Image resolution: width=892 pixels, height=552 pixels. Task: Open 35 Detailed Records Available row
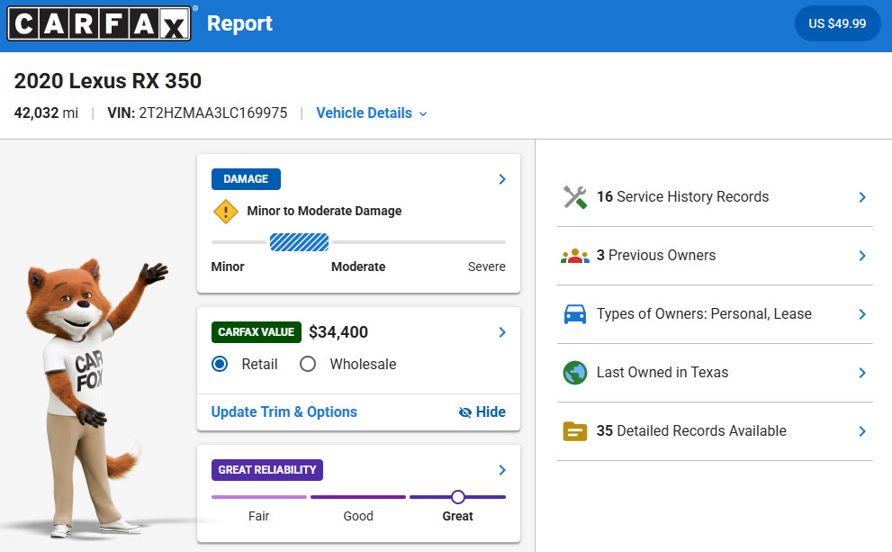pyautogui.click(x=715, y=431)
